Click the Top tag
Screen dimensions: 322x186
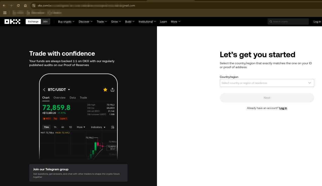point(55,118)
